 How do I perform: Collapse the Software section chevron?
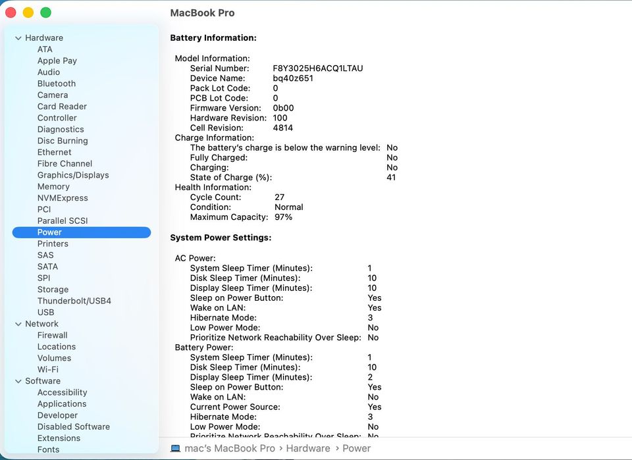[x=18, y=382]
